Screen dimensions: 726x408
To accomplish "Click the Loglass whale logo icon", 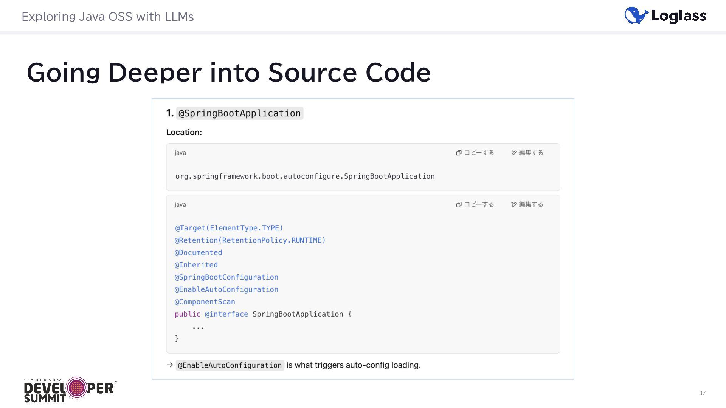I will 636,15.
